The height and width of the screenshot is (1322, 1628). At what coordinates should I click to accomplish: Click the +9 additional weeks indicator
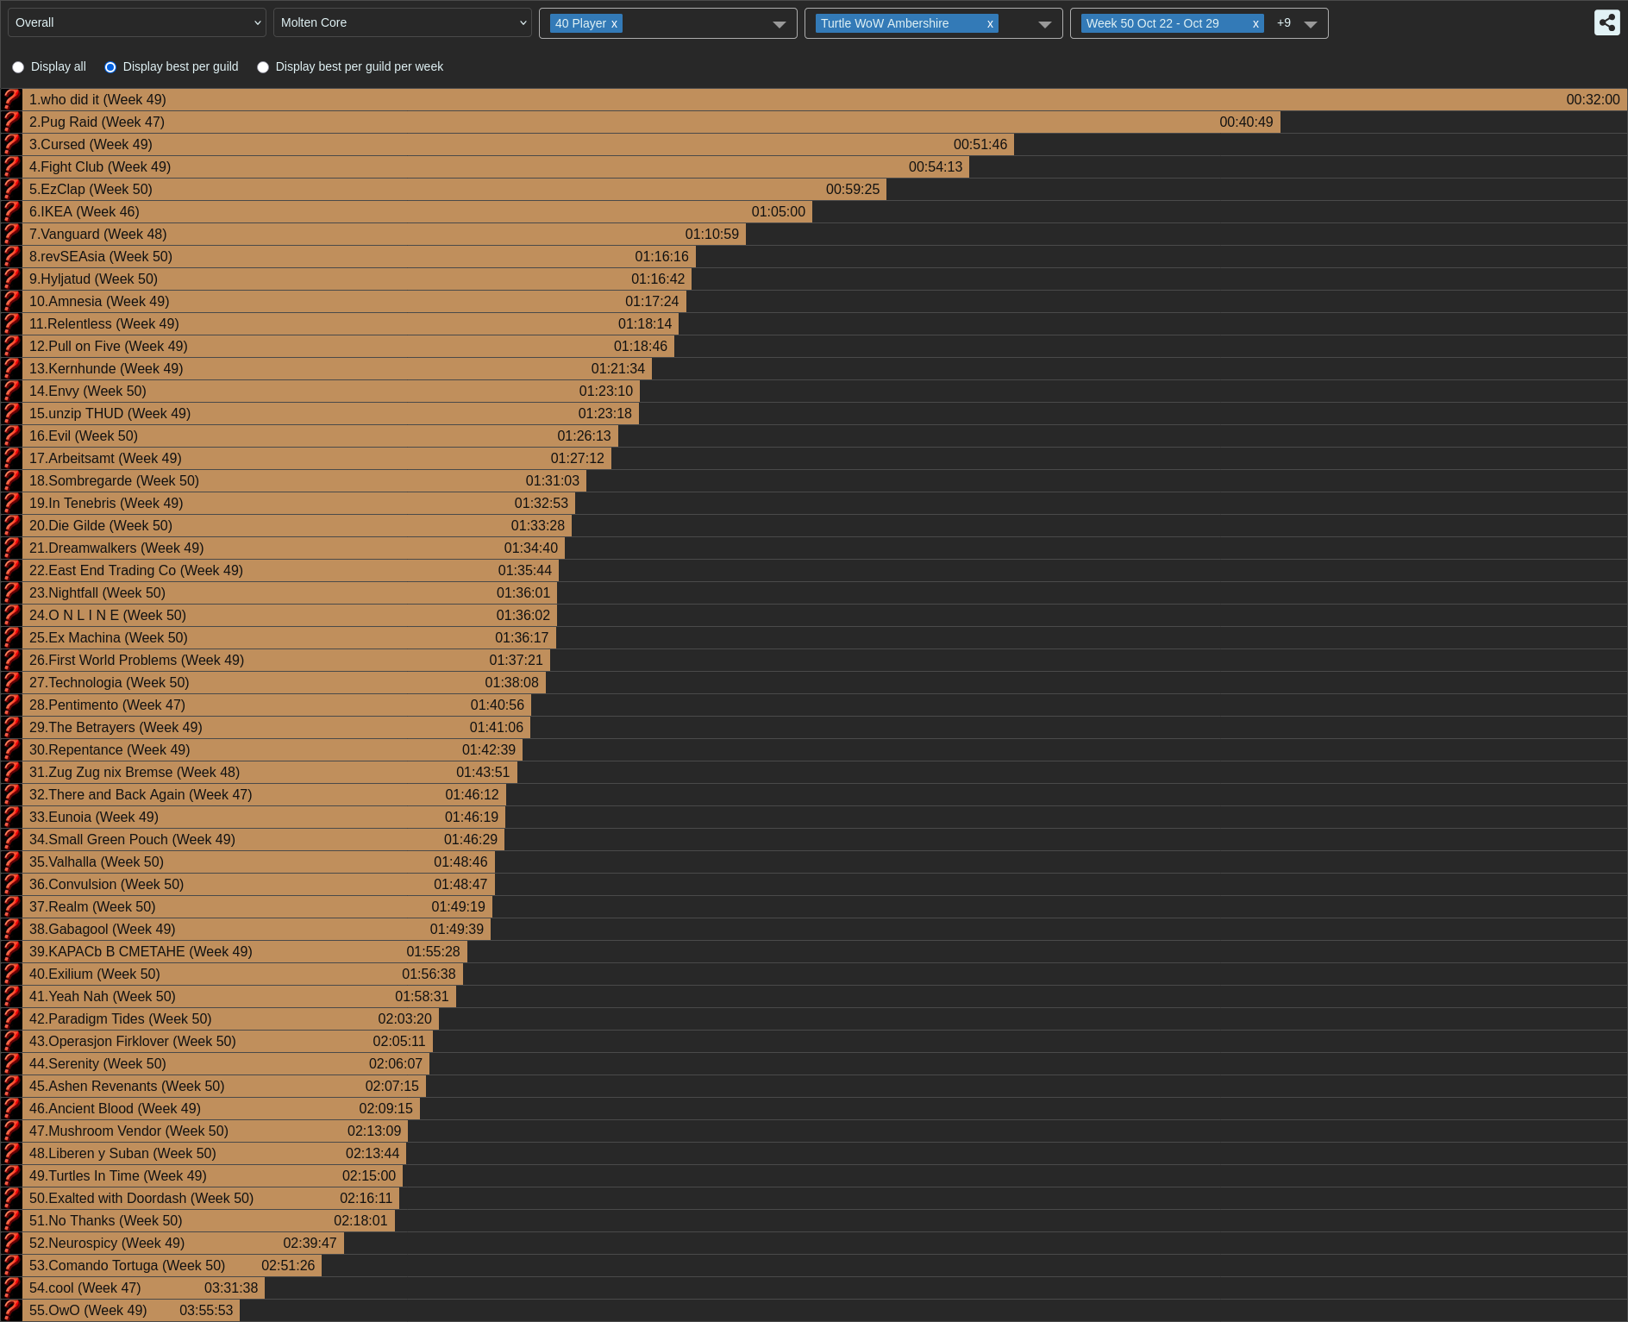pos(1284,23)
